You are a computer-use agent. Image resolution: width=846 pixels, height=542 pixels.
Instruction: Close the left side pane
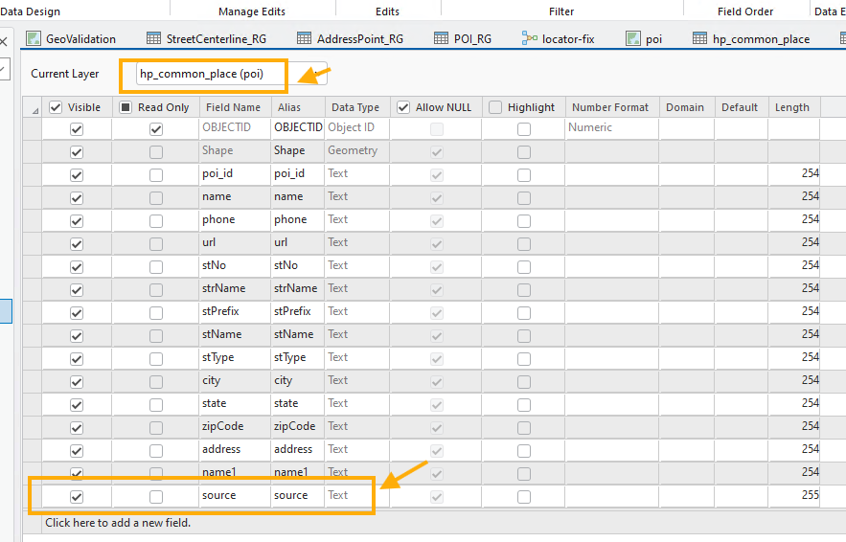point(4,41)
